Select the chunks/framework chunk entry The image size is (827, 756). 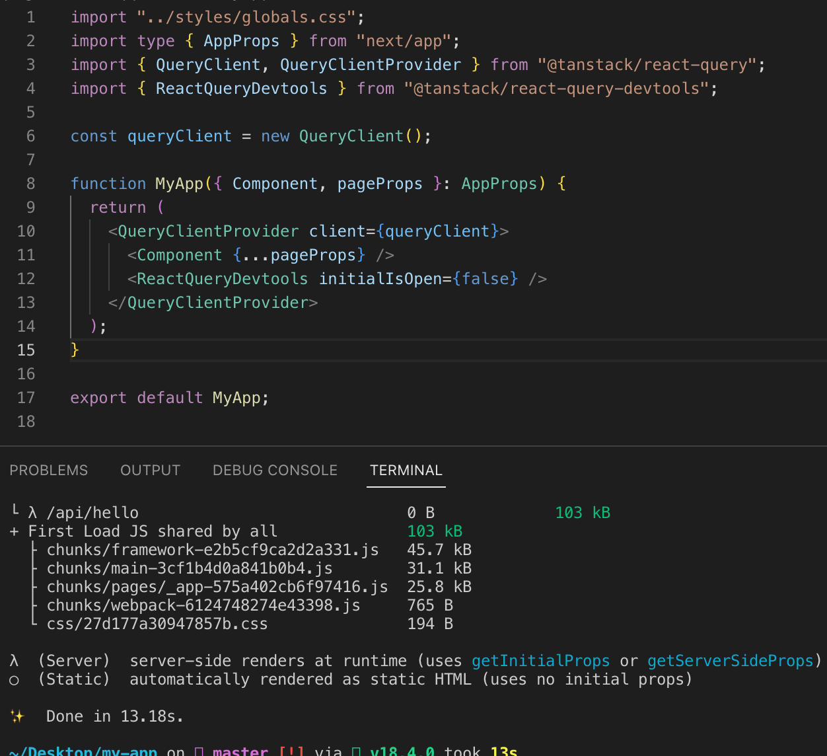pos(213,549)
